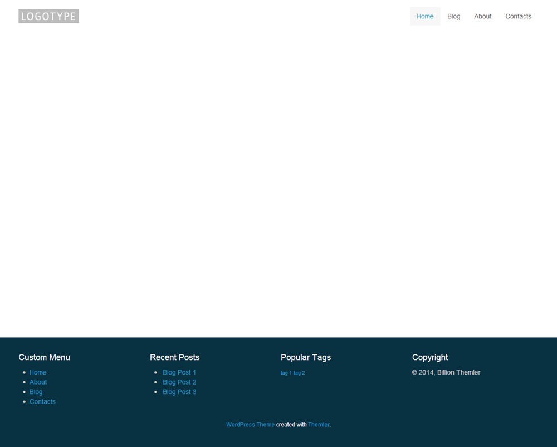The width and height of the screenshot is (557, 447).
Task: Click Home link under Custom Menu footer
Action: pyautogui.click(x=38, y=372)
